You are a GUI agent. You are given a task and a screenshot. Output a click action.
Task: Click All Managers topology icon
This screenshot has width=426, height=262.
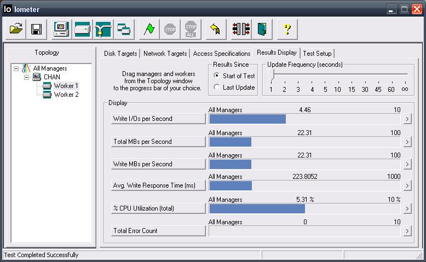coord(26,68)
